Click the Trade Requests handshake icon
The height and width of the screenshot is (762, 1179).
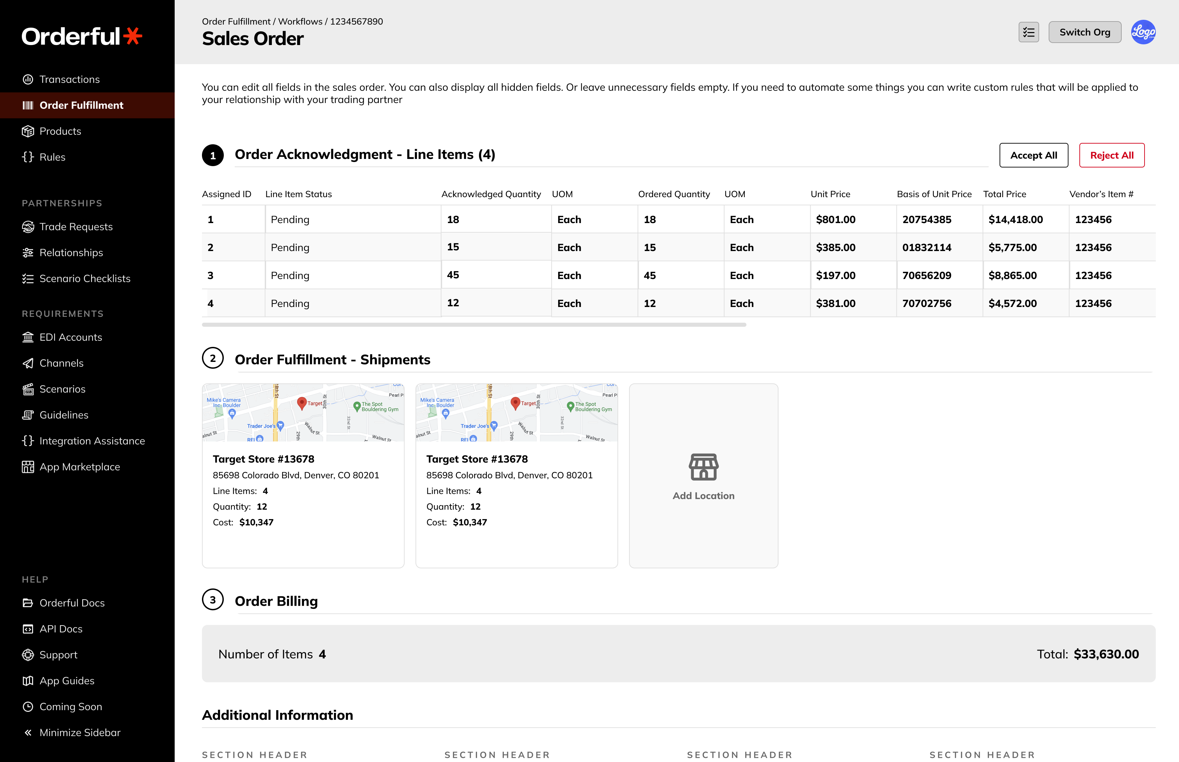[28, 226]
